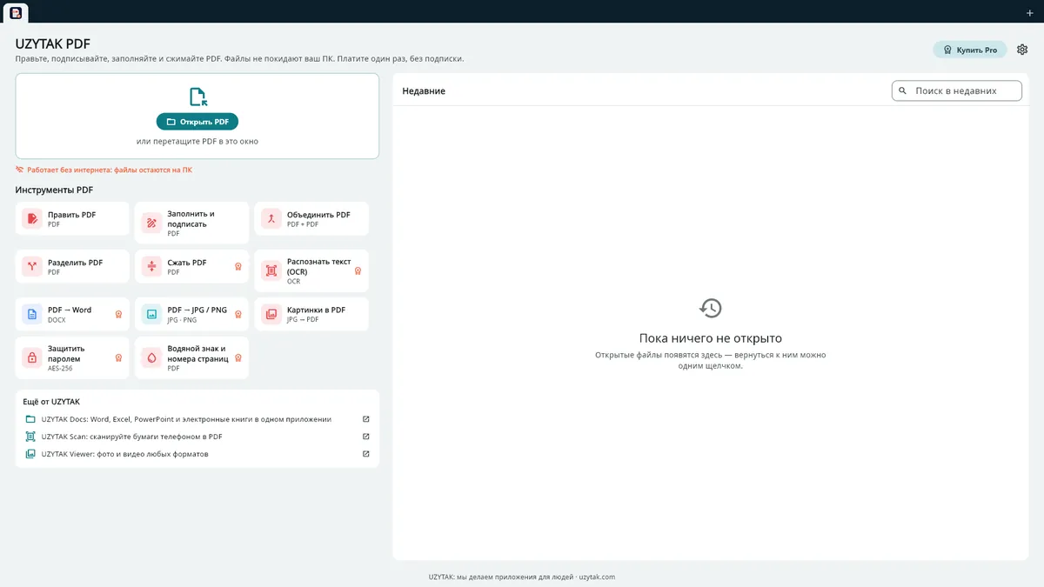The image size is (1044, 587).
Task: Click the 'Ещё от UZYTAK' heading
Action: point(51,402)
